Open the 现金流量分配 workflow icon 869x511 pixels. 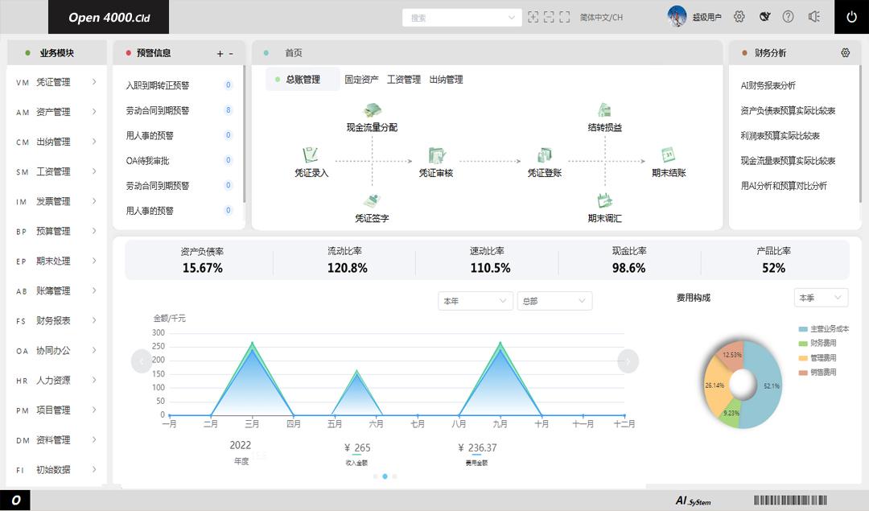pyautogui.click(x=372, y=109)
